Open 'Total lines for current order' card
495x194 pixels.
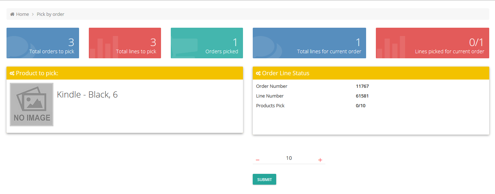(309, 43)
